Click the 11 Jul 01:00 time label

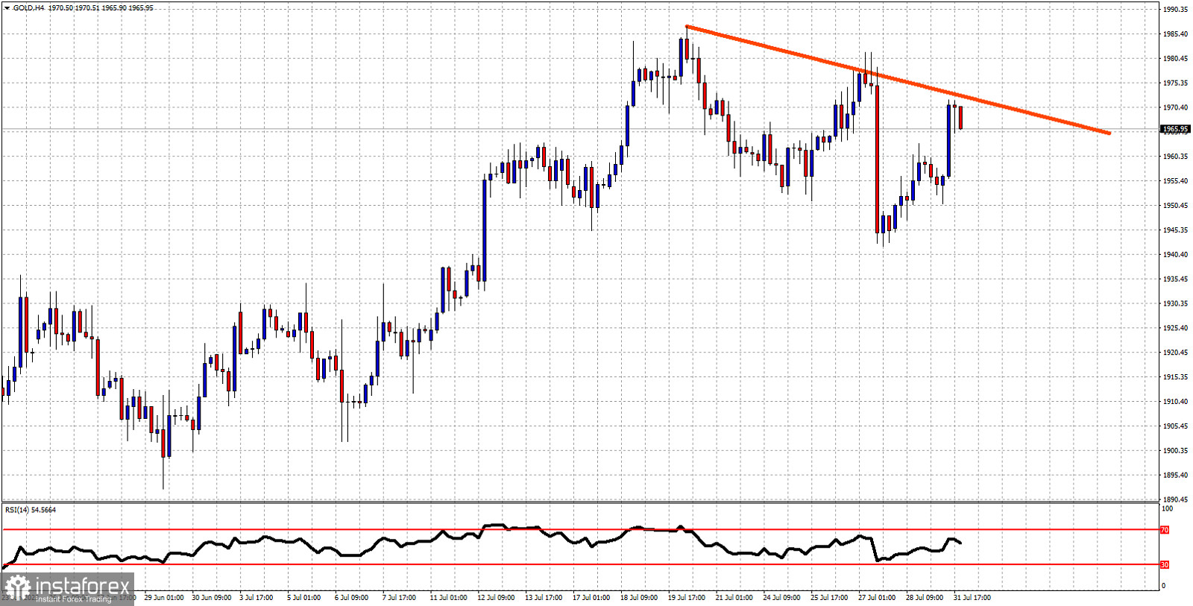(x=449, y=598)
